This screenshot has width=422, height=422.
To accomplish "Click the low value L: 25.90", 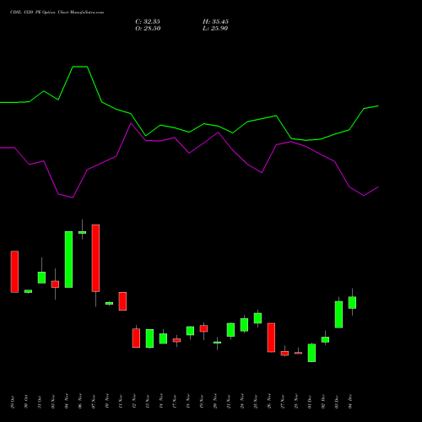I will pos(215,29).
